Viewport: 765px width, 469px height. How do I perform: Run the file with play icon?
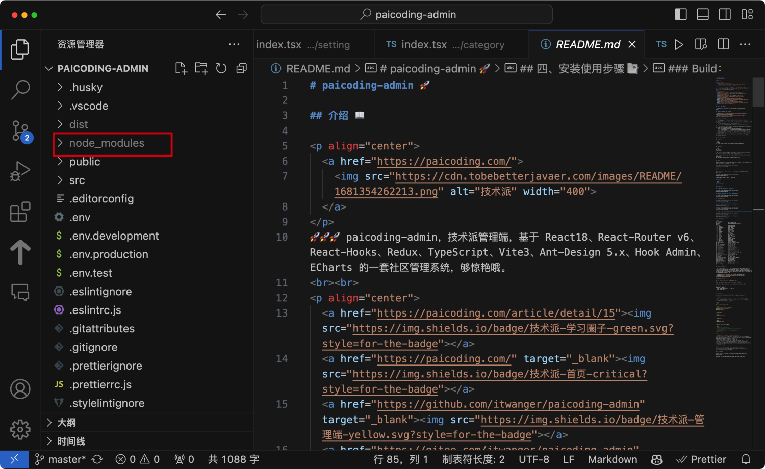point(679,44)
